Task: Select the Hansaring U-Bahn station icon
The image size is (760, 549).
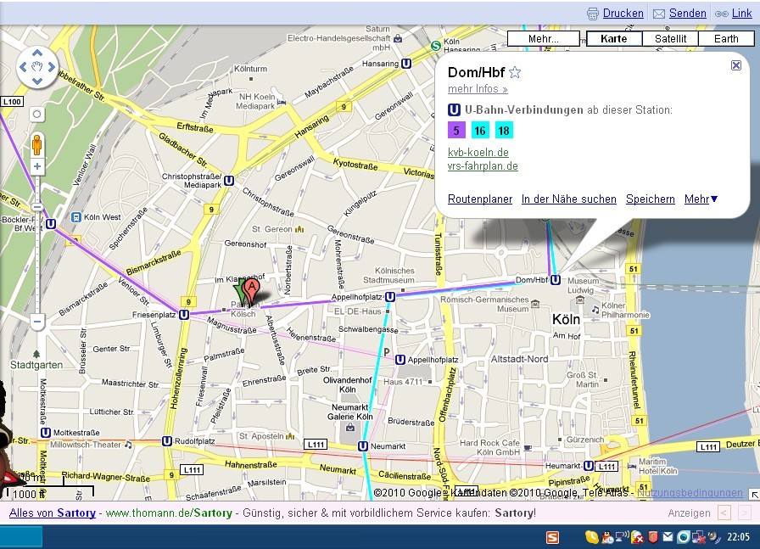Action: pos(406,64)
